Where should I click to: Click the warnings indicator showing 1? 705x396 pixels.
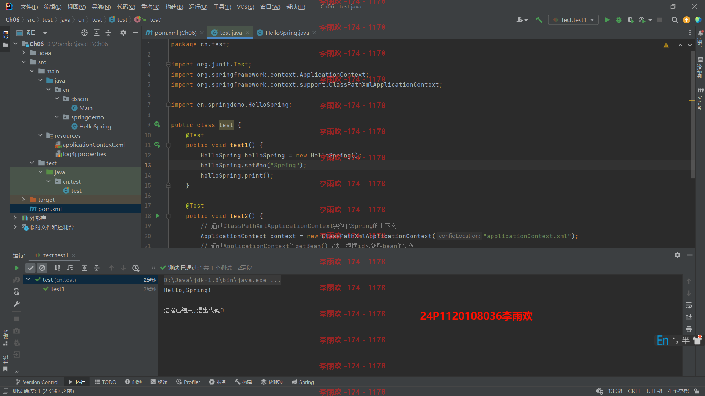(x=668, y=45)
